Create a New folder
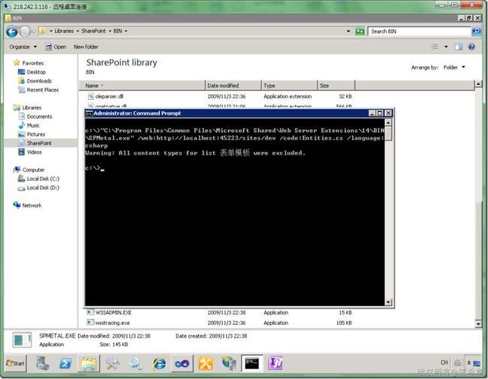 [x=86, y=47]
